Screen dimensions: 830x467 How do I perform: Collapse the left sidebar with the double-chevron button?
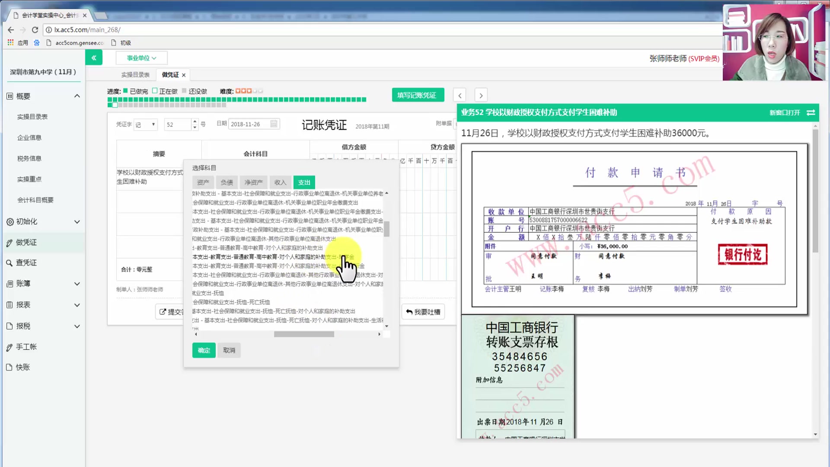pyautogui.click(x=94, y=57)
